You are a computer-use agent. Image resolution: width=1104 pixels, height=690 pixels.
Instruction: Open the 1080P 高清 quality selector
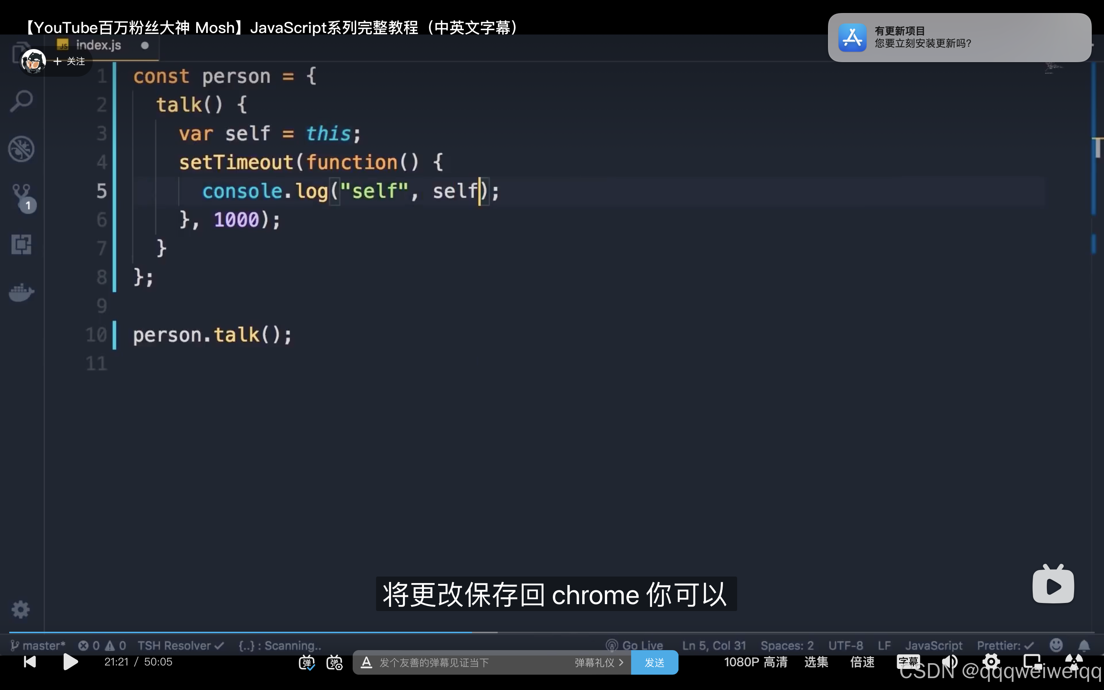(x=756, y=662)
